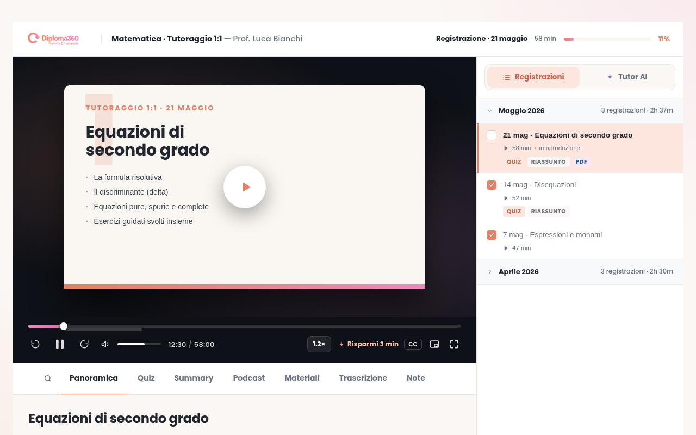Click play triangle next to 58 min
Viewport: 696px width, 435px height.
tap(506, 148)
